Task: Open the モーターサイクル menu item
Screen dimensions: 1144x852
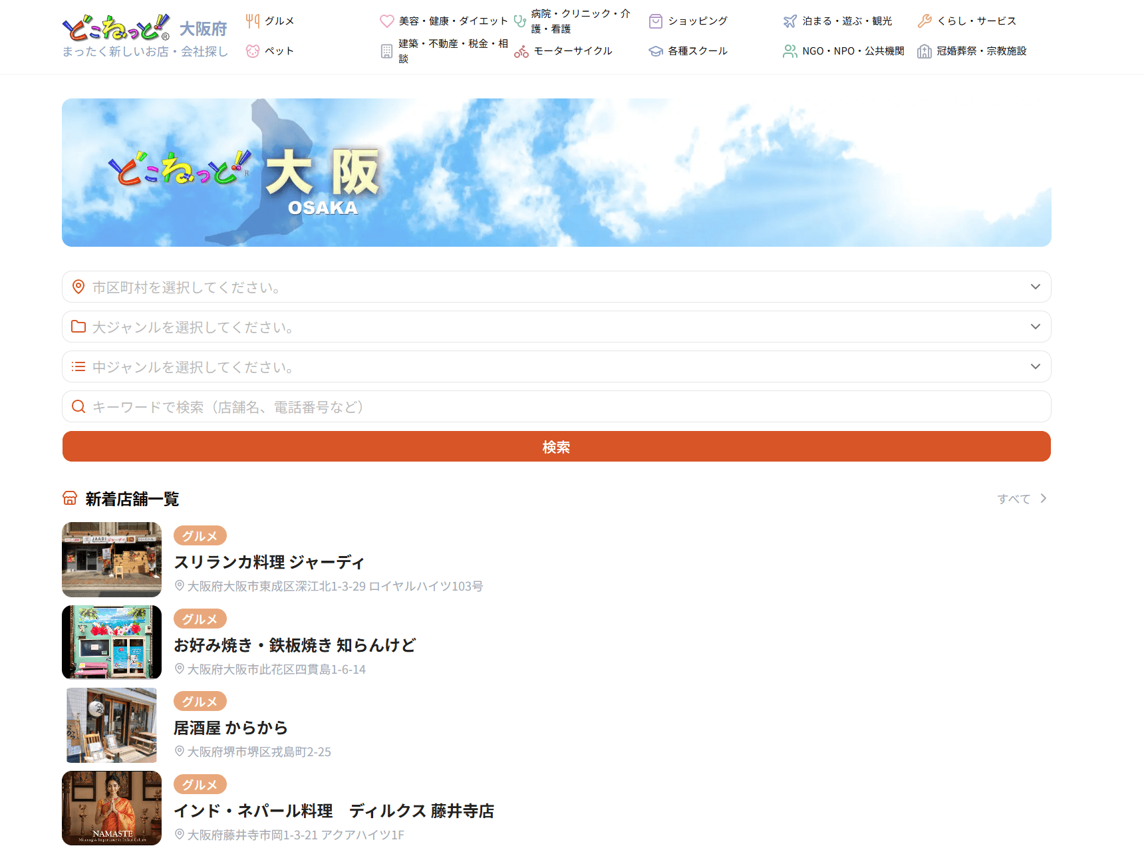Action: (x=573, y=51)
